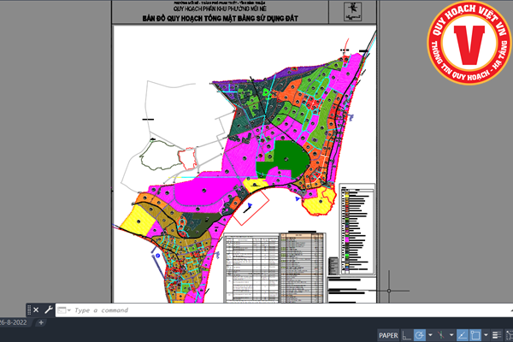Toggle Ortho mode in status bar
The width and height of the screenshot is (513, 342).
[408, 334]
